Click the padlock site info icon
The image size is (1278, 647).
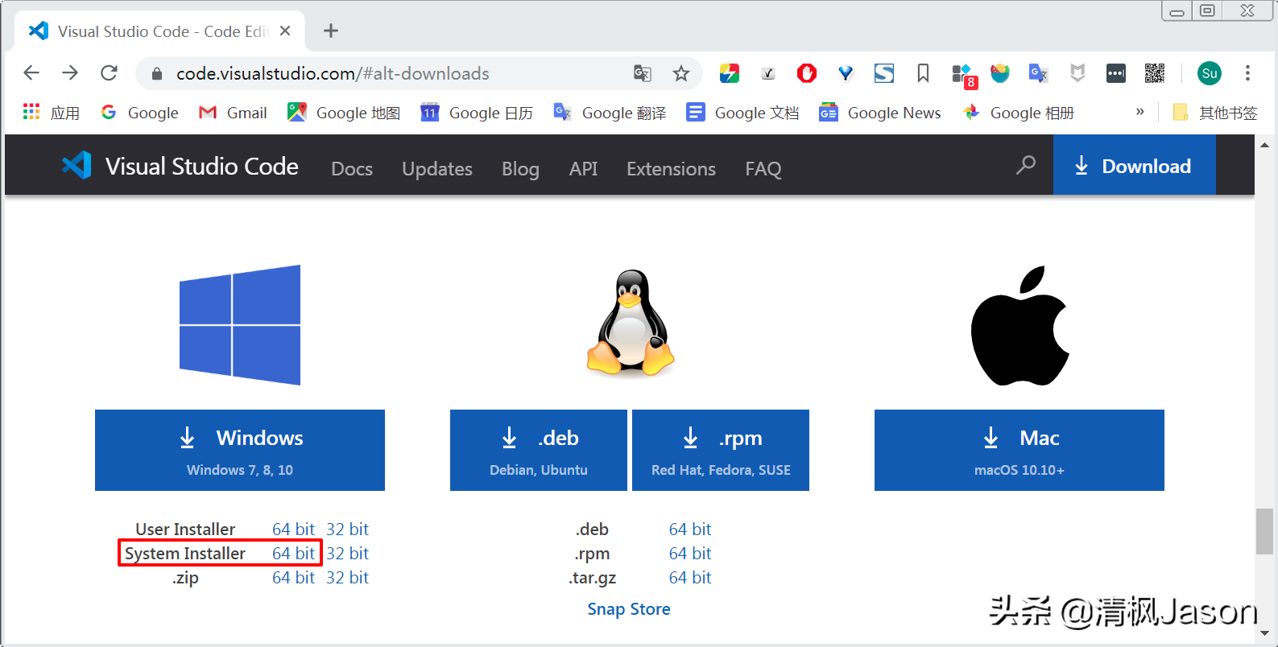point(157,74)
